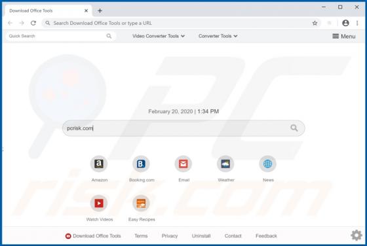Select the Download Office Tools tab

(48, 10)
